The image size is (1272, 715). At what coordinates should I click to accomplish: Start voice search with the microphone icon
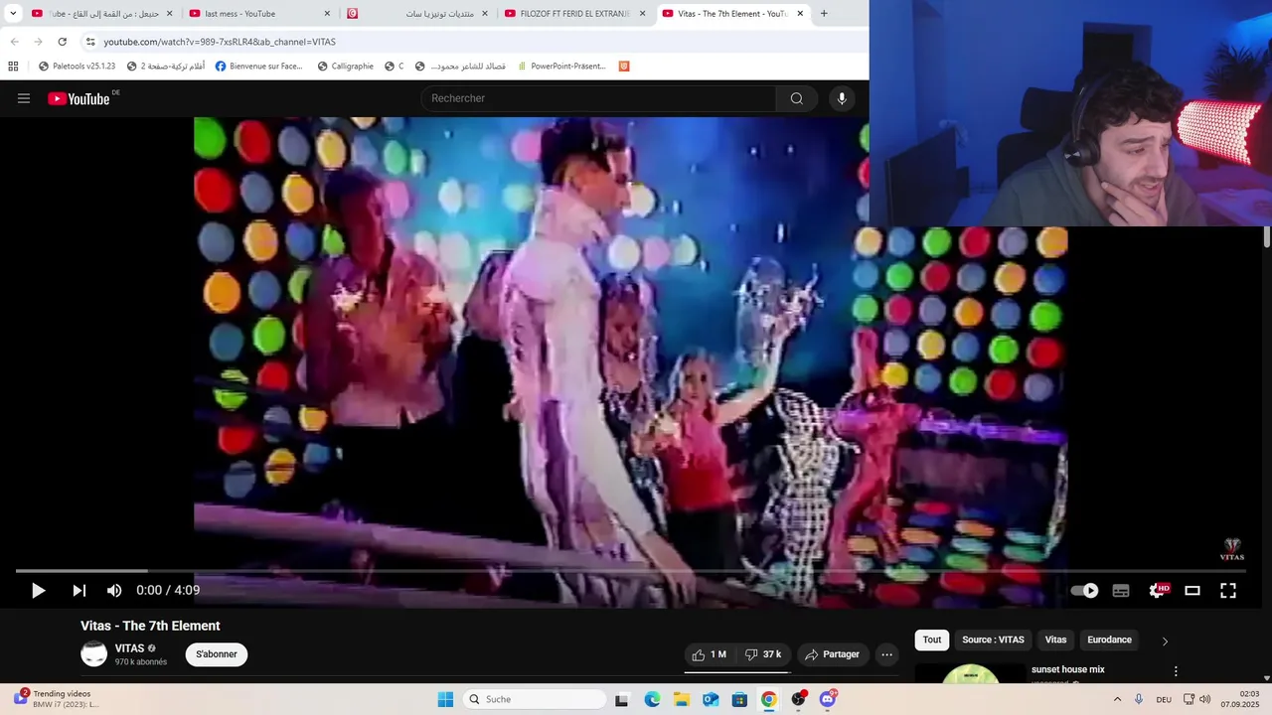(842, 98)
